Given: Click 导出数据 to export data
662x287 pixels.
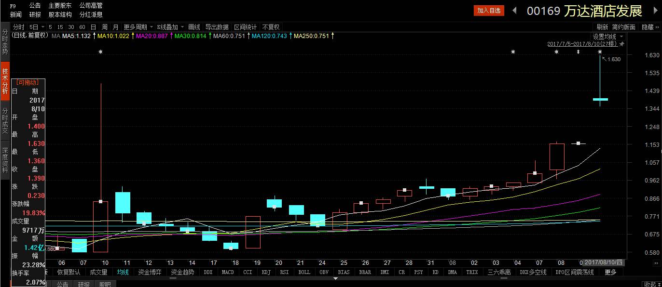Looking at the screenshot, I should [x=217, y=27].
